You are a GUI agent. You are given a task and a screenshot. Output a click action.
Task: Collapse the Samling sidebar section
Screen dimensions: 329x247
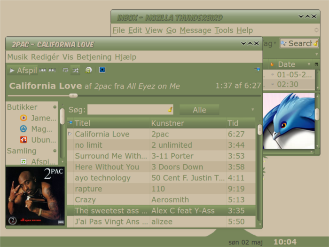click(x=55, y=151)
